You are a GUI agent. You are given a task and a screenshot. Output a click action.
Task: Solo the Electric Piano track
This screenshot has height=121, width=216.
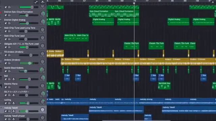pyautogui.click(x=9, y=87)
